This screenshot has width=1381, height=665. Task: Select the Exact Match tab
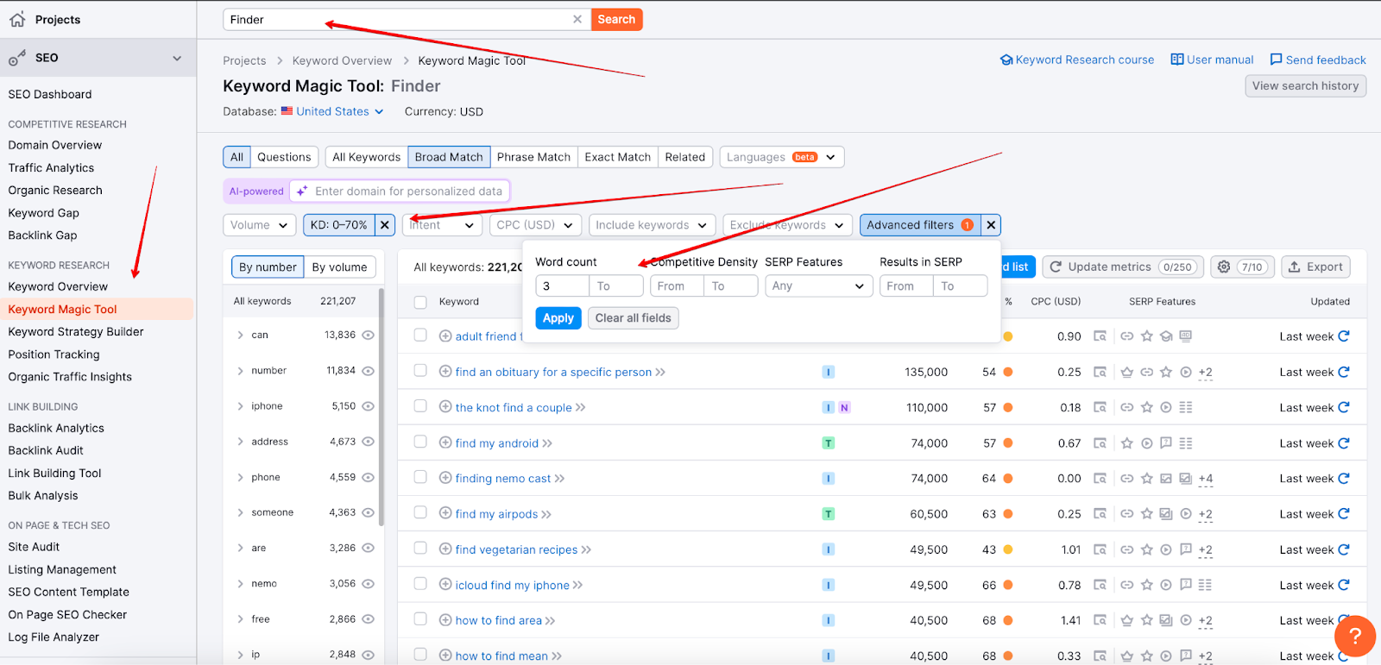[x=617, y=157]
